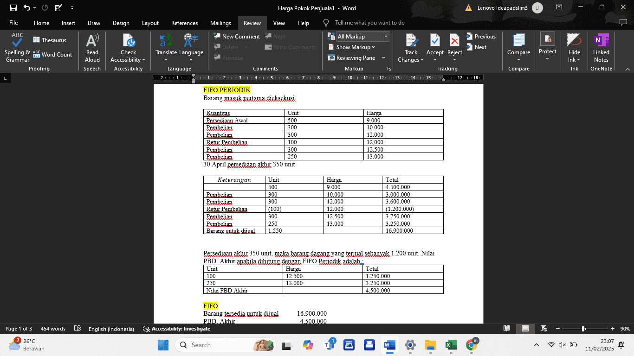634x356 pixels.
Task: Open the comments pane icon beside ribbon tabs
Action: pyautogui.click(x=623, y=22)
